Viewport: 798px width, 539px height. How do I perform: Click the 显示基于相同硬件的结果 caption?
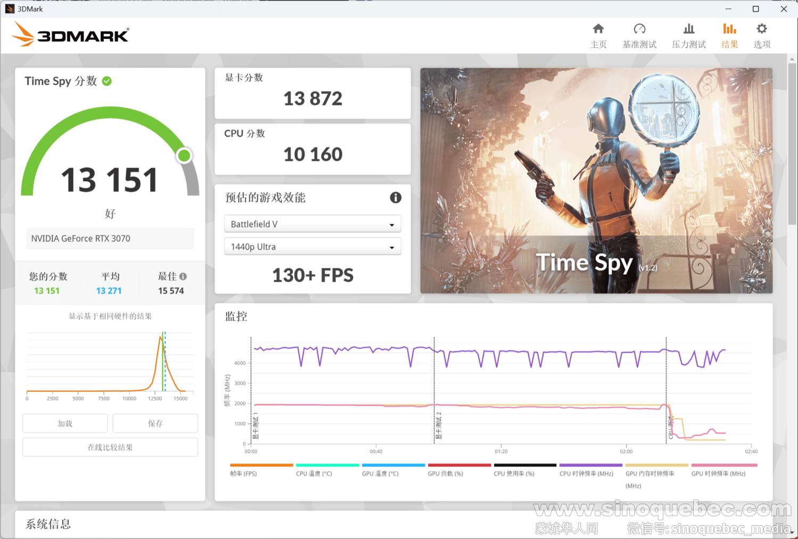pos(110,316)
